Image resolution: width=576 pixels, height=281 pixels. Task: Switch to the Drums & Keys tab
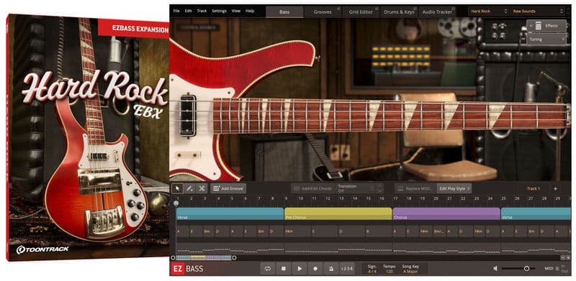click(399, 11)
